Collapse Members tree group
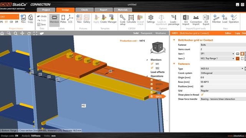 [147, 60]
